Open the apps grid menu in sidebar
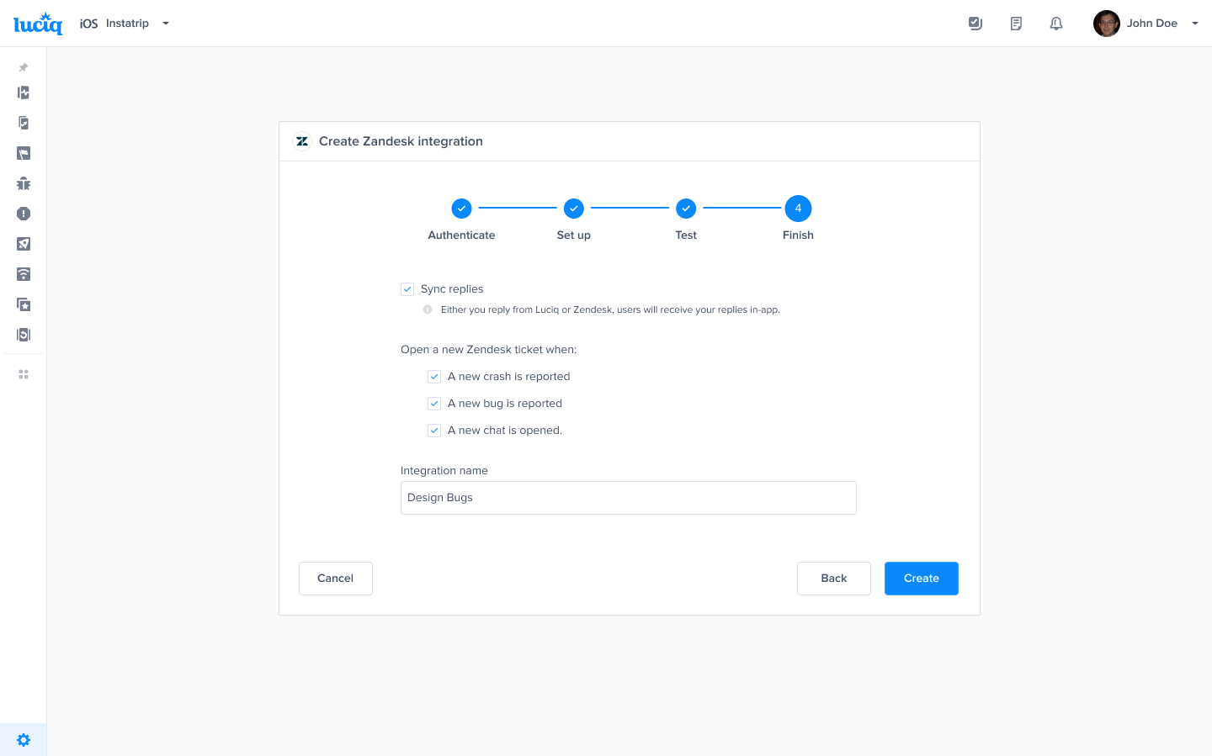Image resolution: width=1212 pixels, height=756 pixels. (23, 373)
